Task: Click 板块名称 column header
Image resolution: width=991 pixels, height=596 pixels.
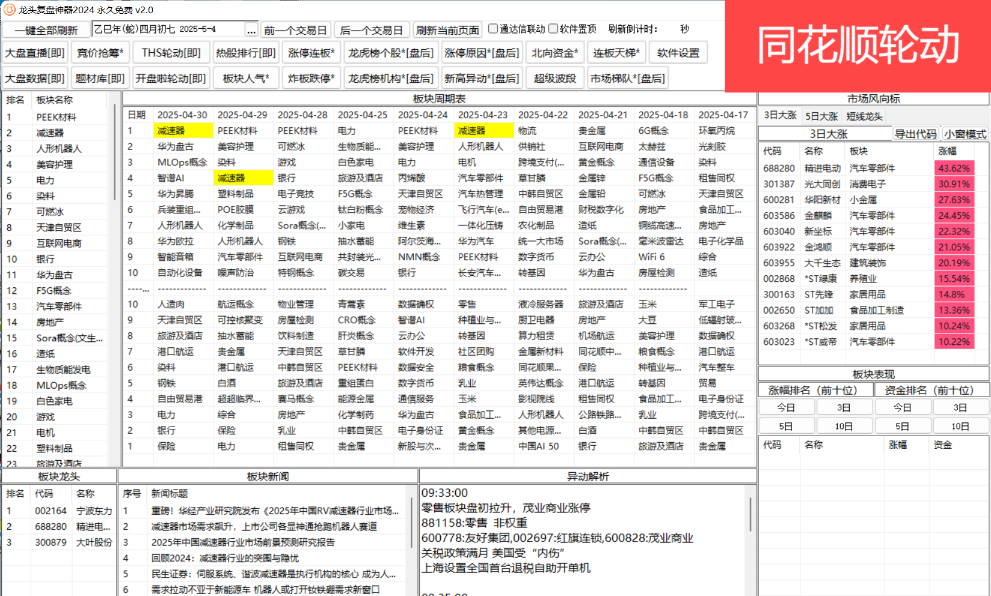Action: (x=54, y=100)
